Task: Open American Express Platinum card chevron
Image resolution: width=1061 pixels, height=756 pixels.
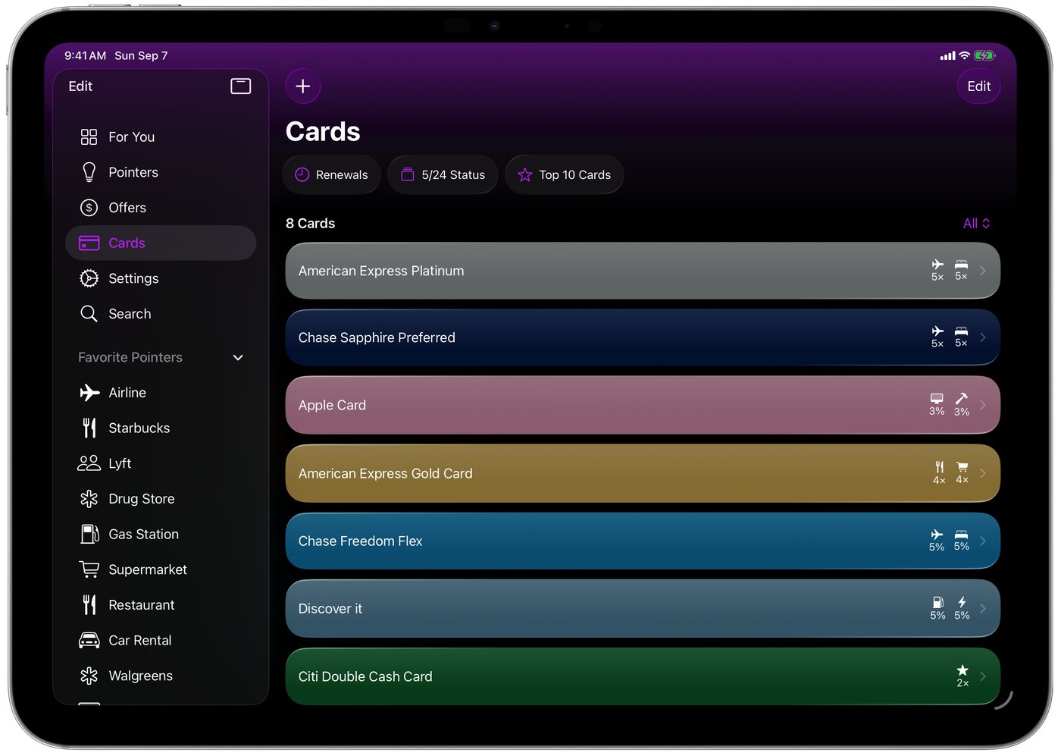Action: (983, 271)
